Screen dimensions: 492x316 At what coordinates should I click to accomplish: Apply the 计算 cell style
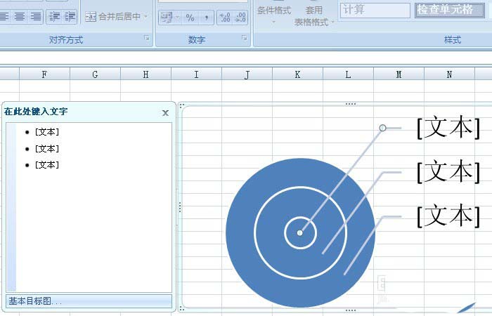click(375, 10)
